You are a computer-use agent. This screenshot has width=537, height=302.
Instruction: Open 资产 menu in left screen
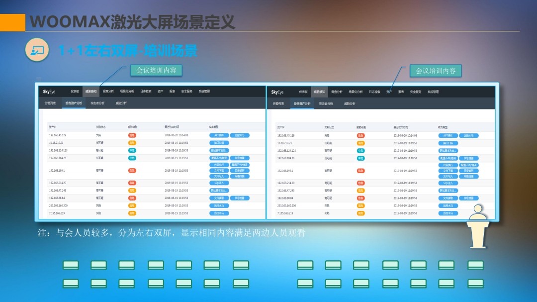pyautogui.click(x=160, y=92)
